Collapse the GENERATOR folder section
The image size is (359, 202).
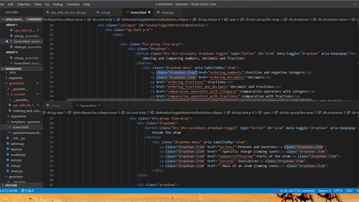coord(3,68)
